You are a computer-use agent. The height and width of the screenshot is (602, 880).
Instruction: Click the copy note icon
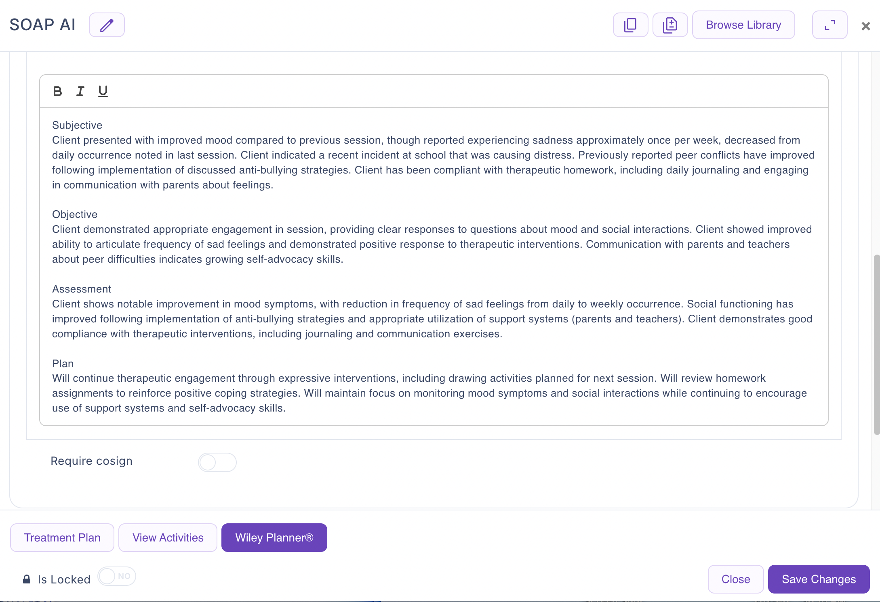[x=630, y=25]
